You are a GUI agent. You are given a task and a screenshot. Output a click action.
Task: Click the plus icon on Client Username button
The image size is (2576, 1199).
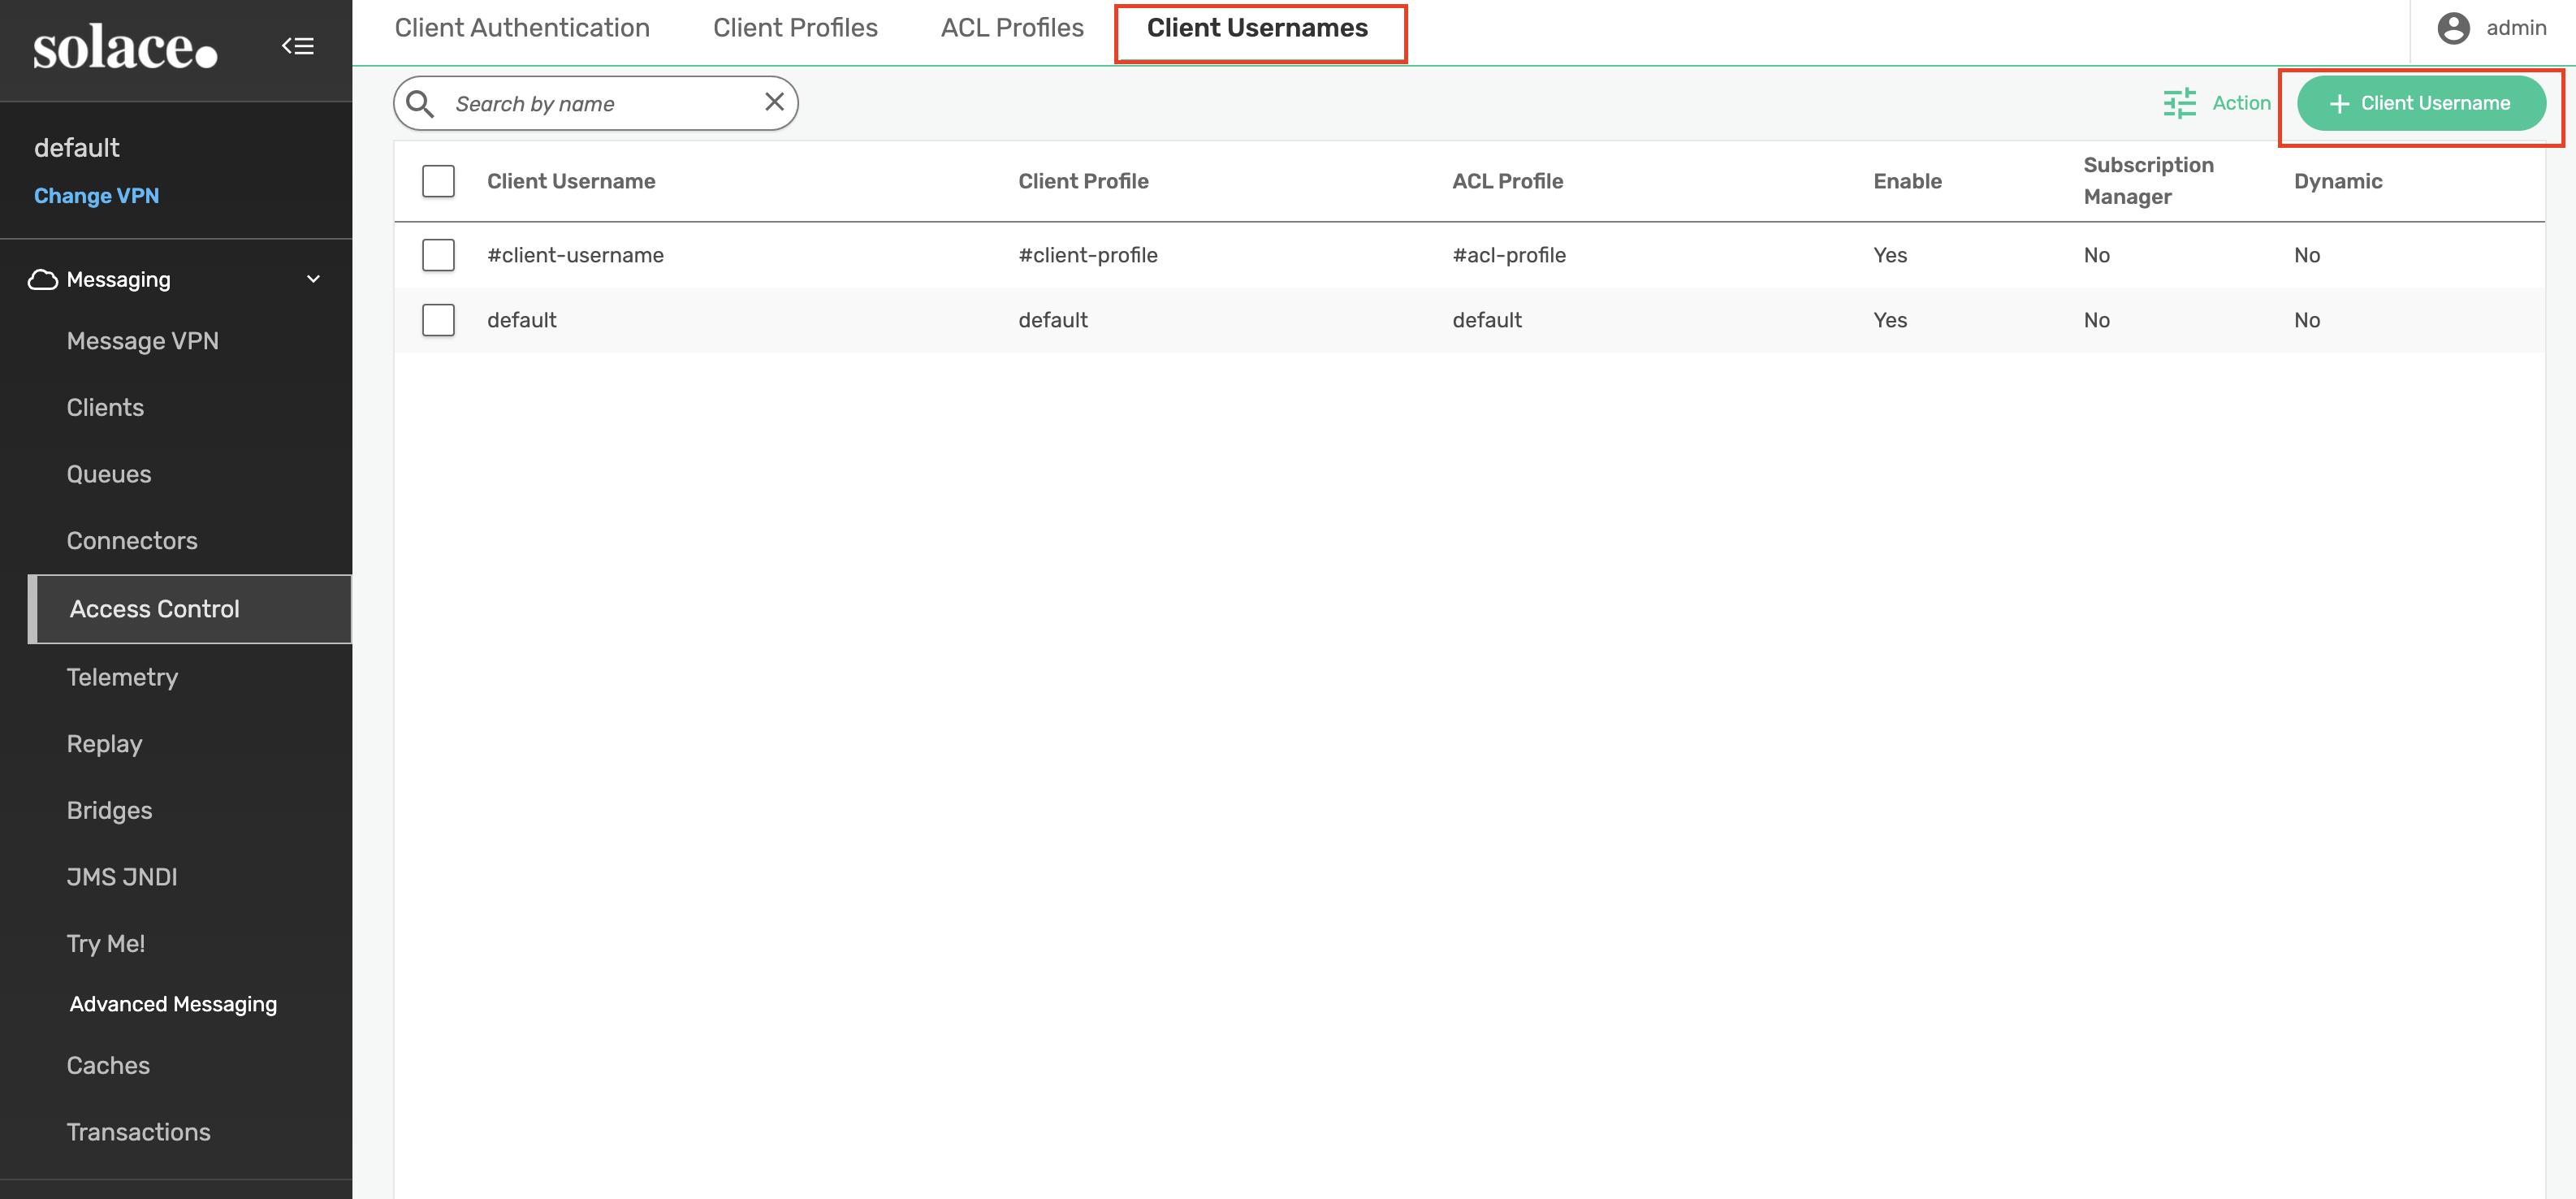2339,104
